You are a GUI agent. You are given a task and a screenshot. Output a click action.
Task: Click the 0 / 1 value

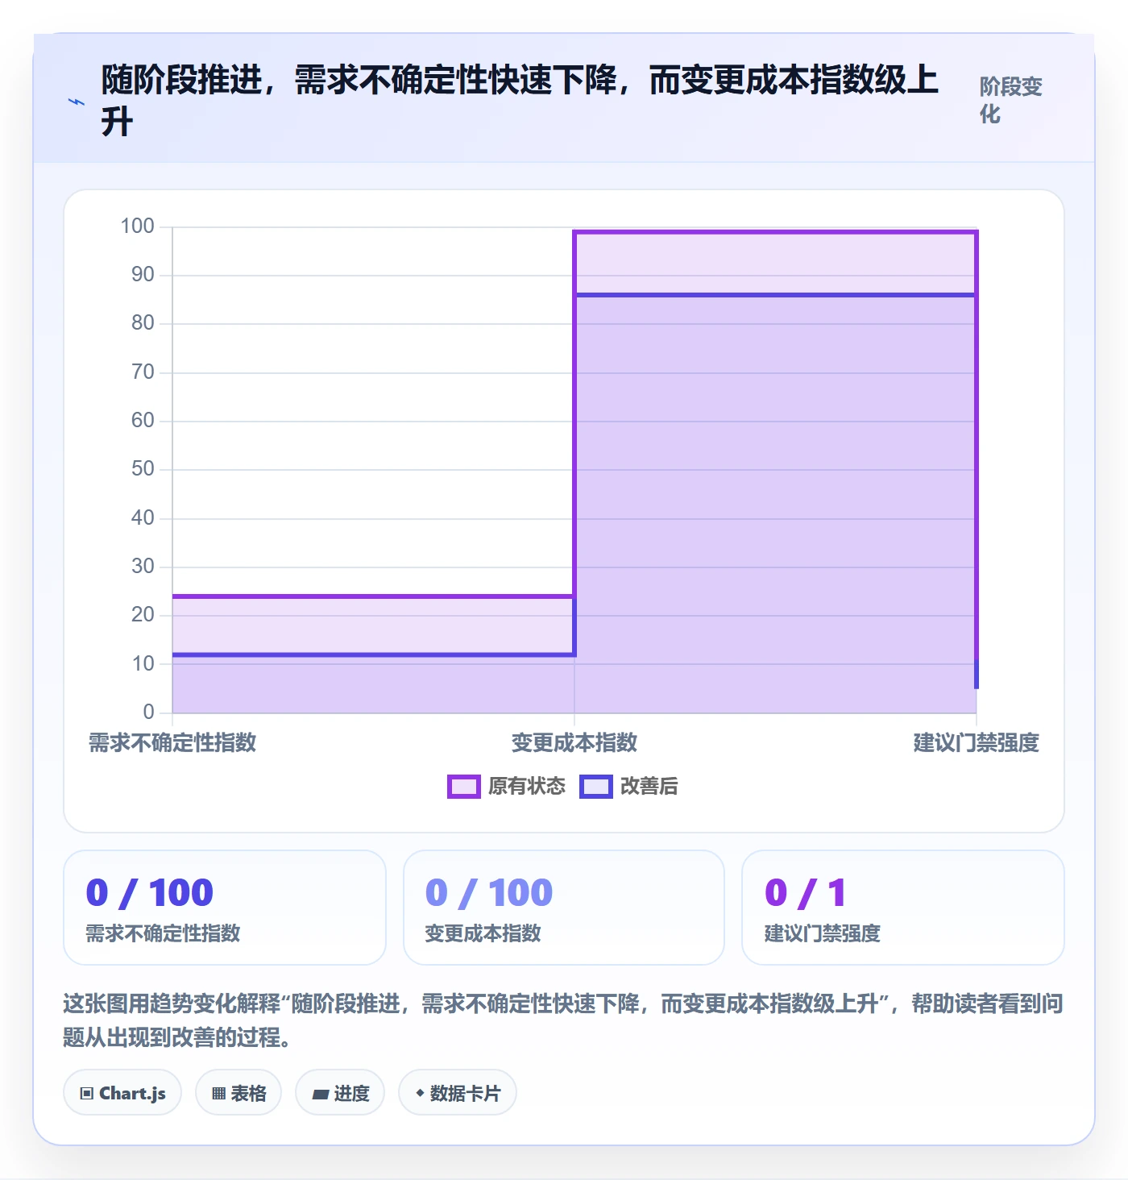(x=805, y=893)
